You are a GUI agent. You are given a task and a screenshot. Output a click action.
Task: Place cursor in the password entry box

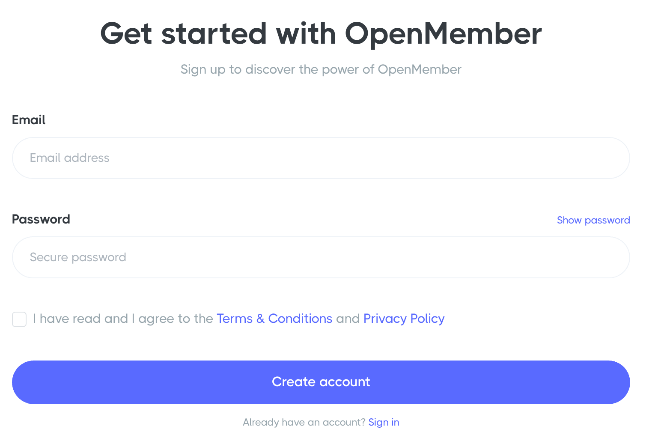[x=321, y=257]
